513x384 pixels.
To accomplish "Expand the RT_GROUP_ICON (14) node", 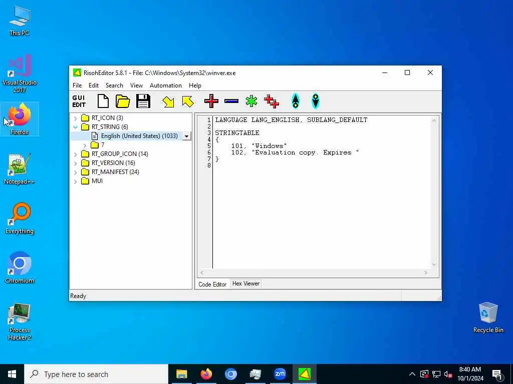I will [76, 154].
